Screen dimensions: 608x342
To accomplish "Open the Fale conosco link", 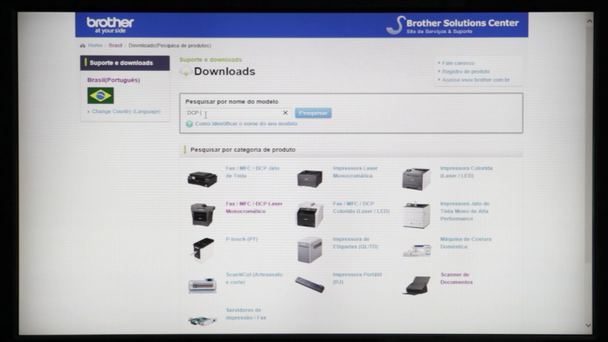I will [458, 63].
